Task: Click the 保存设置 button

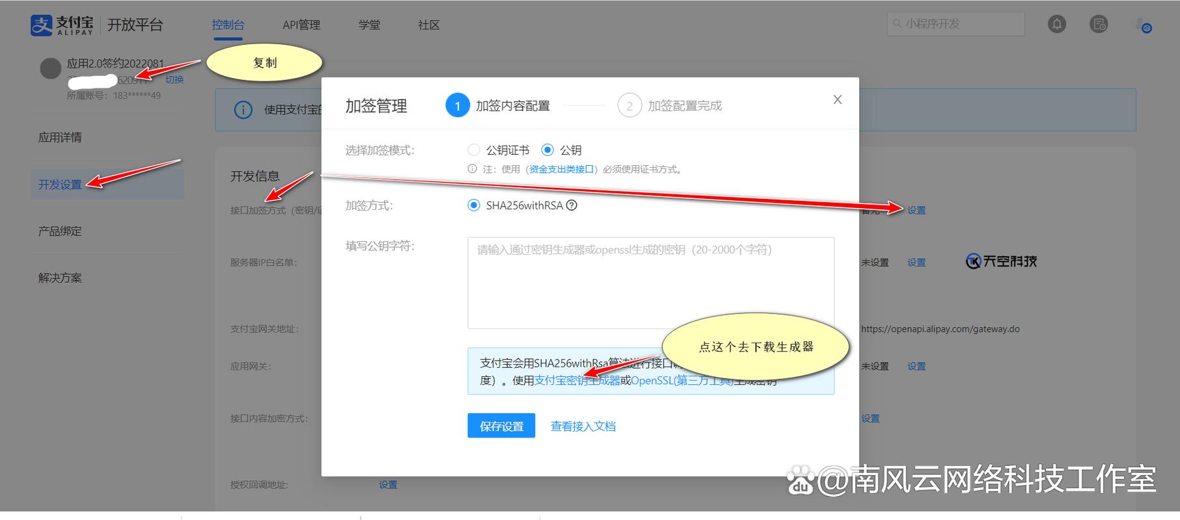Action: (501, 426)
